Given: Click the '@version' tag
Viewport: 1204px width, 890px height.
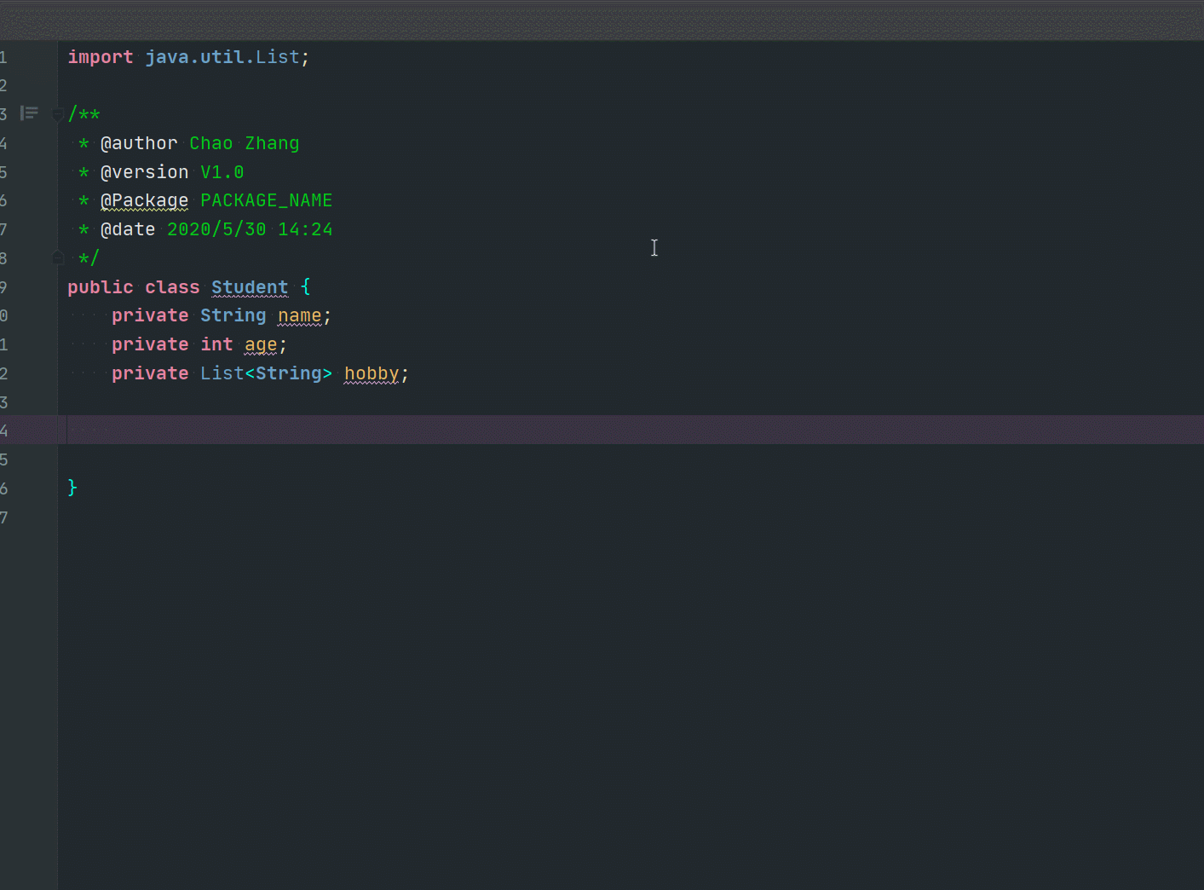Looking at the screenshot, I should (x=145, y=172).
